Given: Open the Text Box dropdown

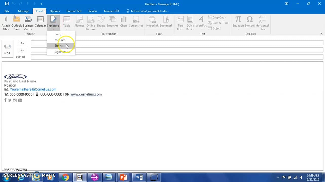Looking at the screenshot, I should pyautogui.click(x=180, y=23).
